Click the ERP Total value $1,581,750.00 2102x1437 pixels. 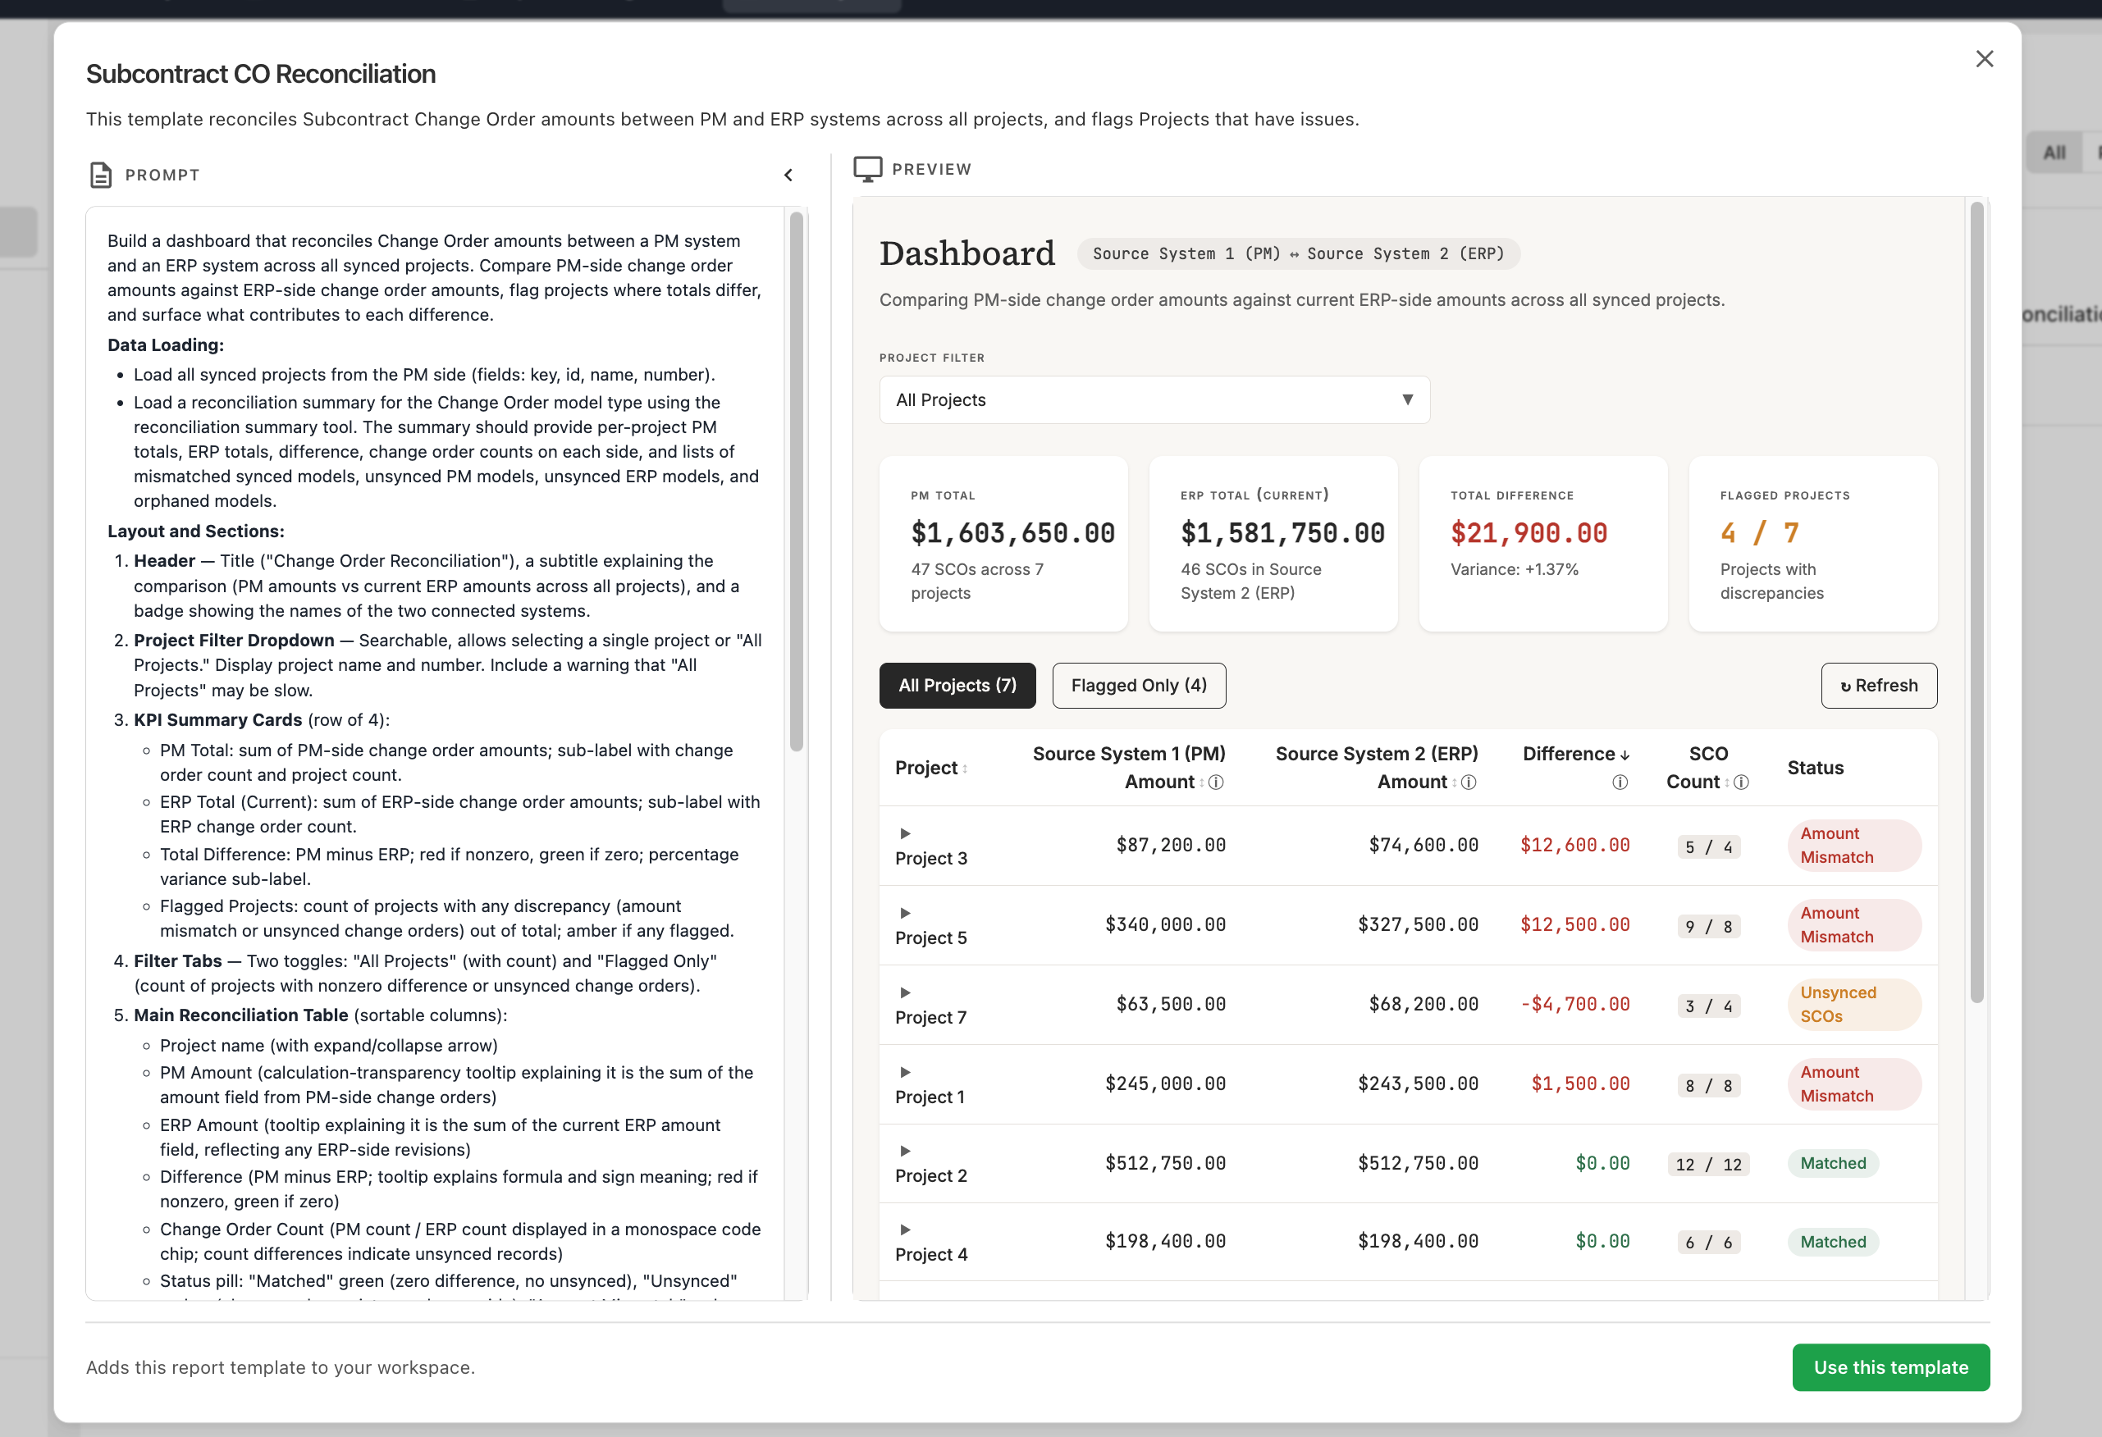click(x=1282, y=534)
